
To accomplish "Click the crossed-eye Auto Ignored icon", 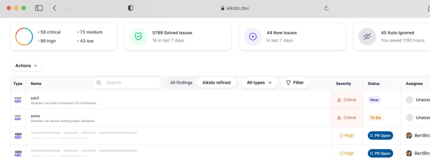I will pyautogui.click(x=367, y=37).
